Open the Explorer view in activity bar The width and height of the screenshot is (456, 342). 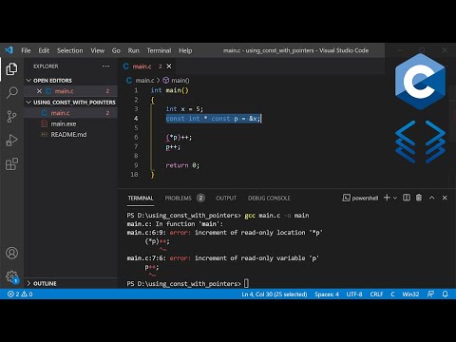click(x=11, y=69)
